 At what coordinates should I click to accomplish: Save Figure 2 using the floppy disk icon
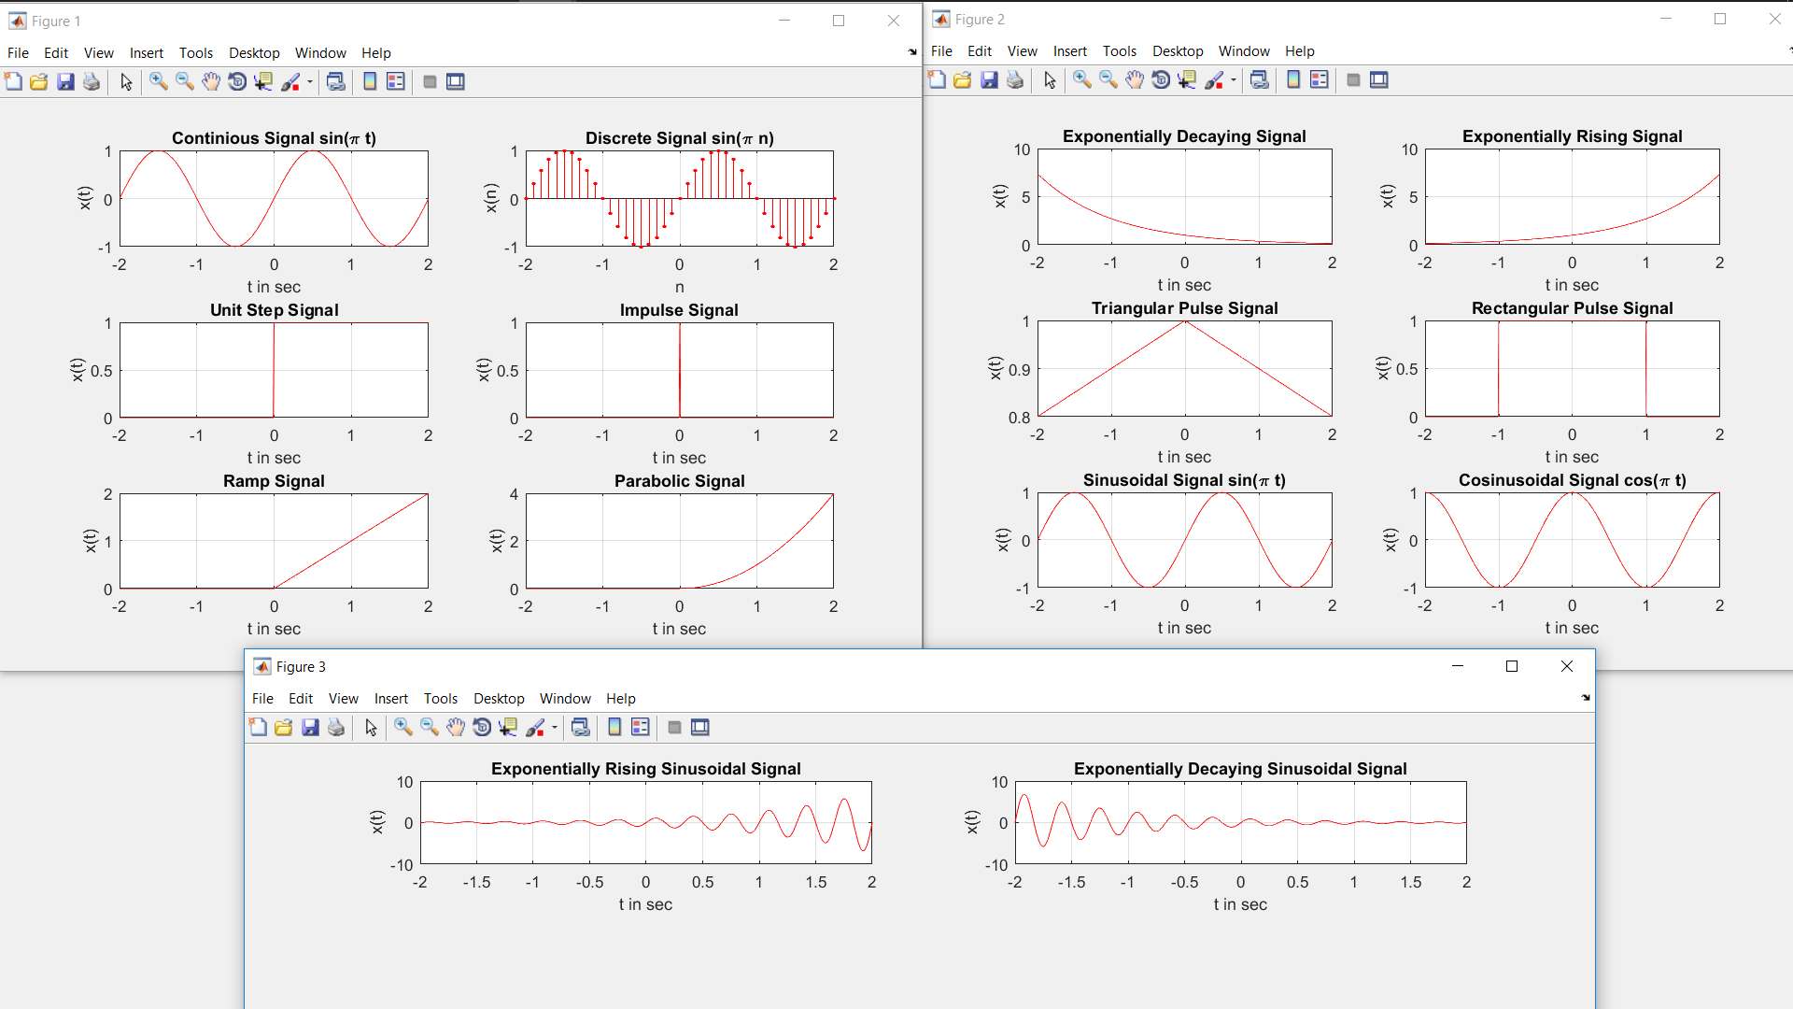[x=989, y=80]
